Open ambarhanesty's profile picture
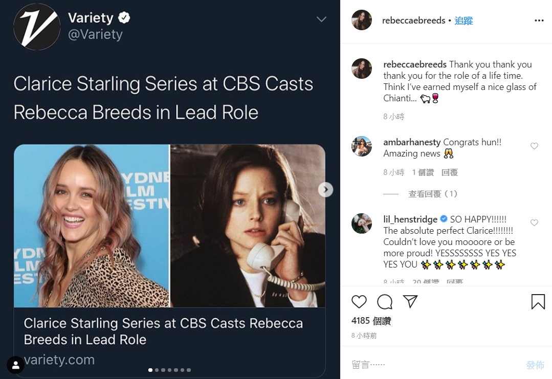552x379 pixels. pos(362,146)
